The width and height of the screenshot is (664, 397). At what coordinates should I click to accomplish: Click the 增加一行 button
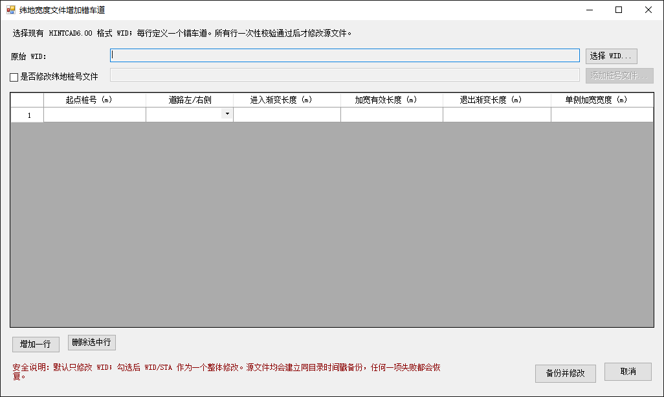click(36, 344)
